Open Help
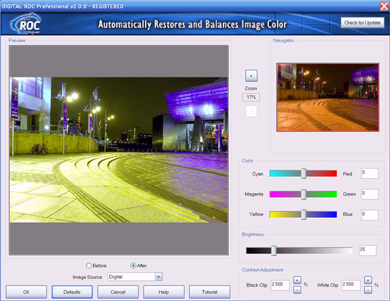Viewport: 390px width, 301px height. (163, 292)
